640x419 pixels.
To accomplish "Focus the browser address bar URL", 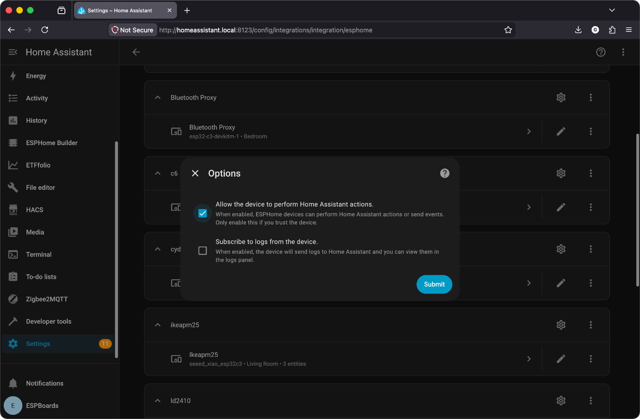I will 266,30.
